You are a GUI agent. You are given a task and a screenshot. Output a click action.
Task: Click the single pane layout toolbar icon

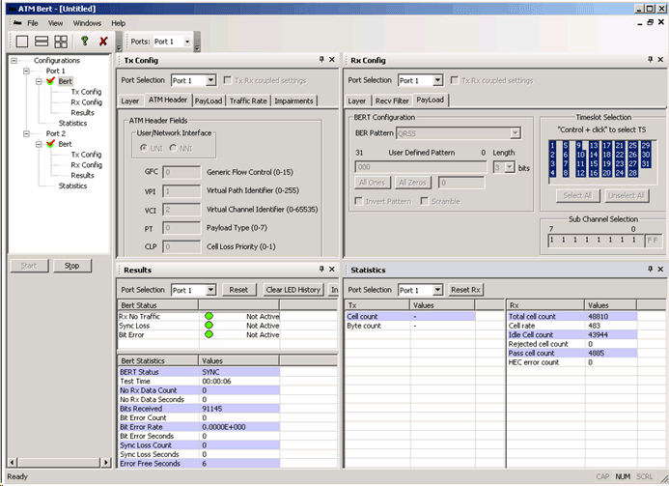coord(22,42)
